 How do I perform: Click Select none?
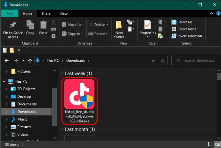(x=184, y=29)
